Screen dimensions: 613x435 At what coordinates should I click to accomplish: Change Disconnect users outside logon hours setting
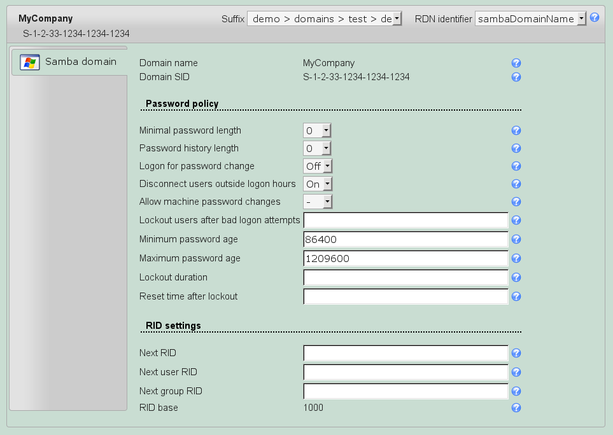click(318, 184)
